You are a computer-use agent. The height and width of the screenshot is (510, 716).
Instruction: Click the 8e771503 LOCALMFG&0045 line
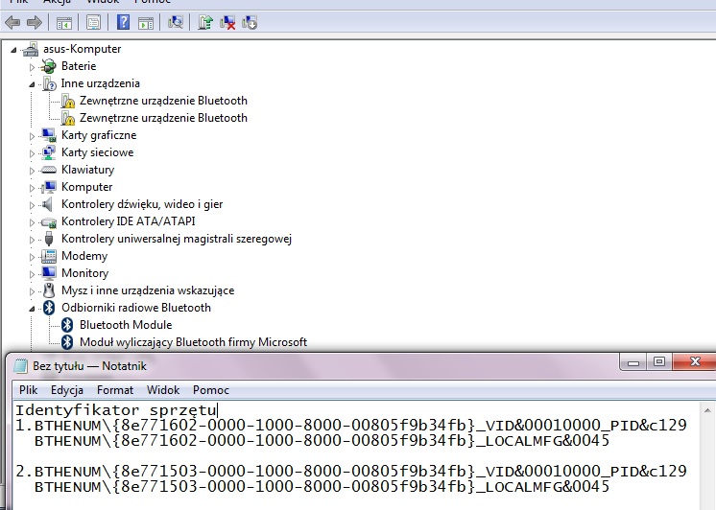tap(322, 487)
